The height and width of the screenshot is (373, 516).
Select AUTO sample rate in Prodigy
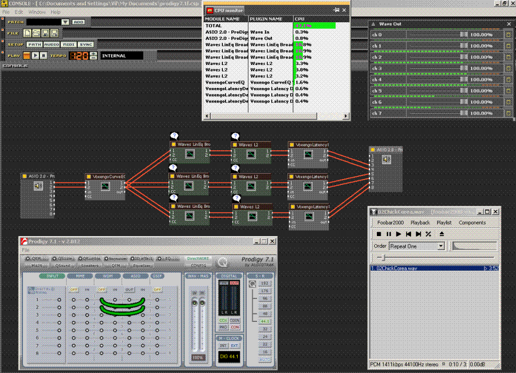click(x=264, y=360)
